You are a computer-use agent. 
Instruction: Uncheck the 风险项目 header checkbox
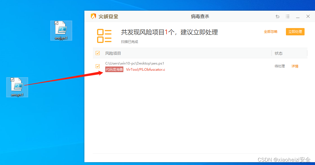tap(97, 53)
